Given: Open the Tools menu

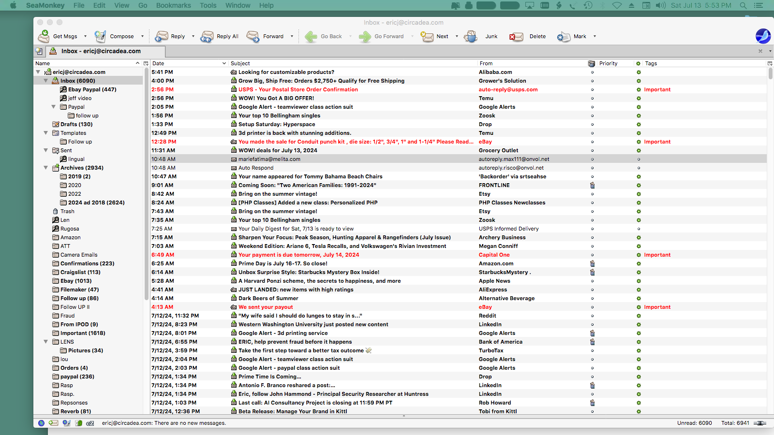Looking at the screenshot, I should pyautogui.click(x=208, y=5).
